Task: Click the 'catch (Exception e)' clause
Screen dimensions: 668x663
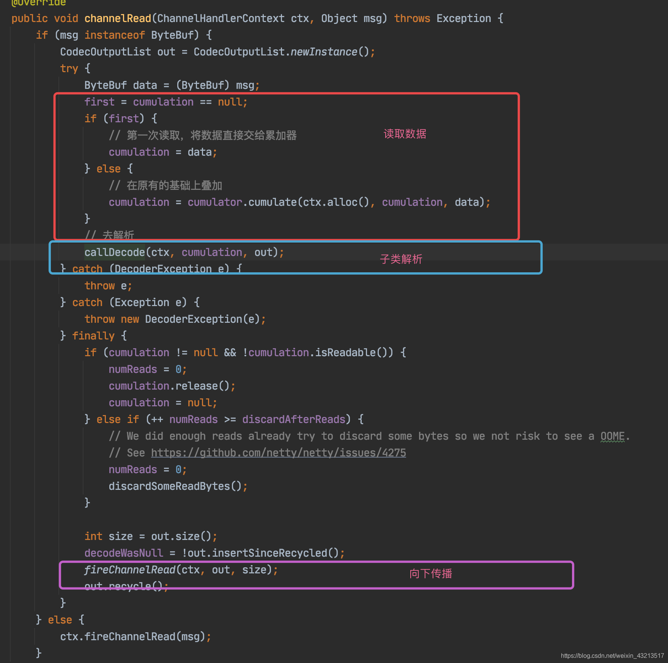Action: pos(129,302)
